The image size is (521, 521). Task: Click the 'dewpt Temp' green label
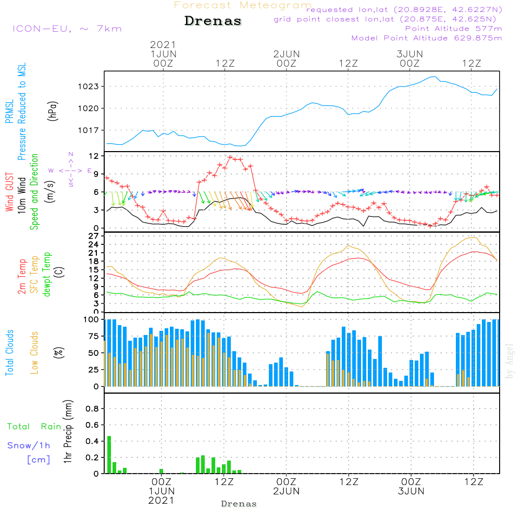[x=46, y=275]
